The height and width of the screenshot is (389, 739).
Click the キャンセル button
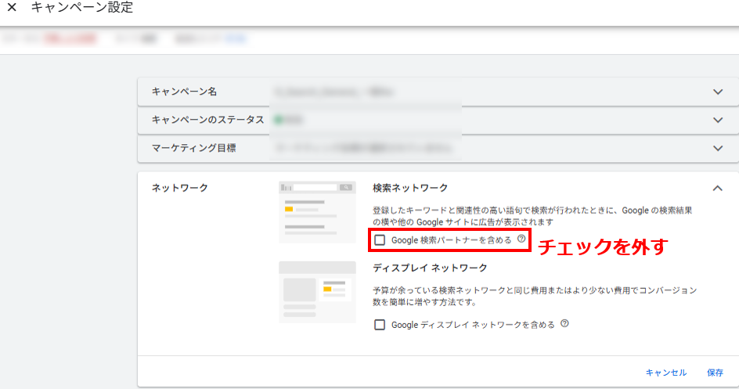point(666,373)
